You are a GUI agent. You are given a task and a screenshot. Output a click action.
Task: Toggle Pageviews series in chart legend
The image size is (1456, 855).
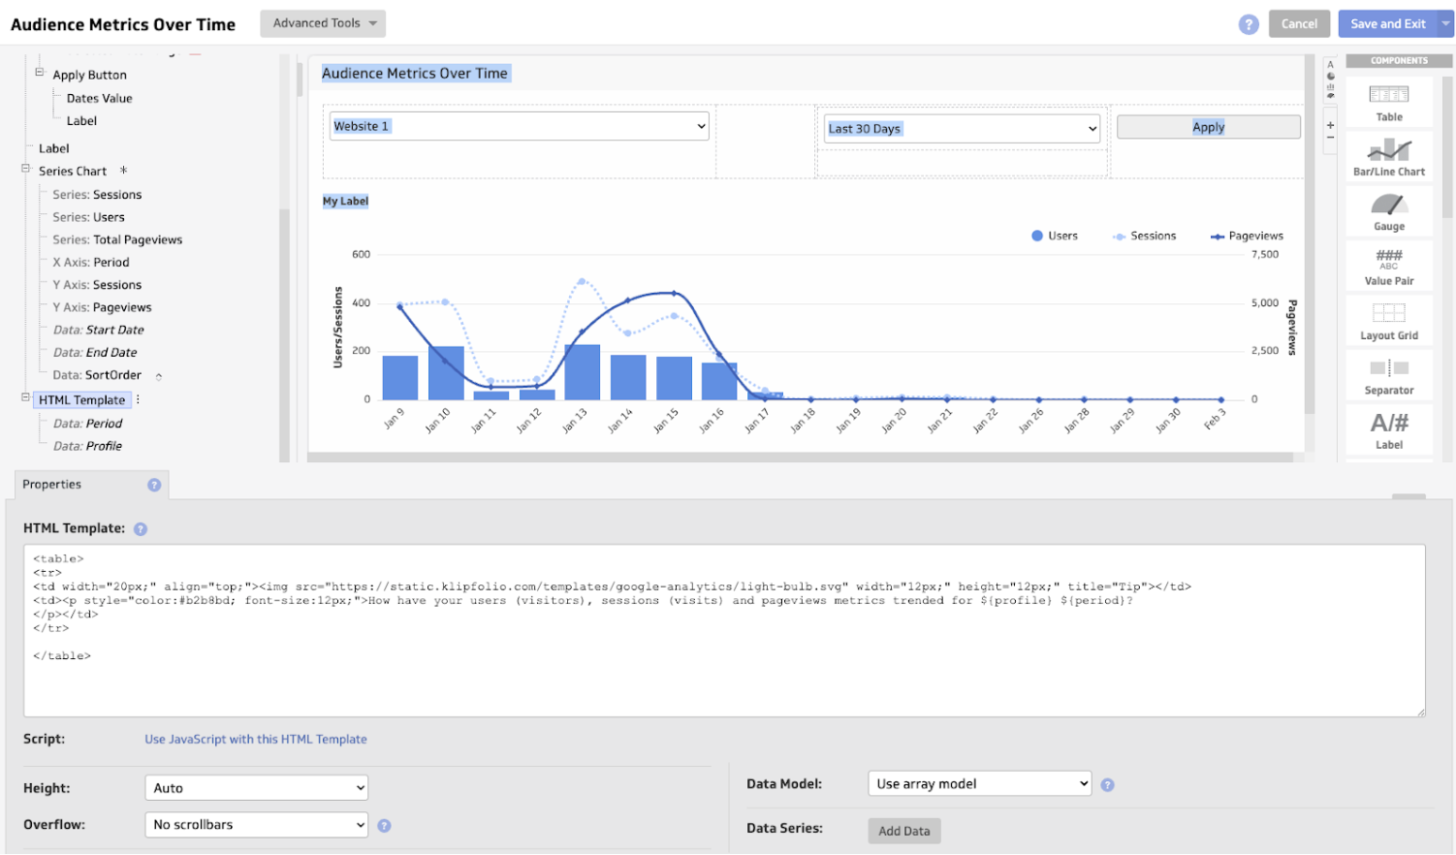(x=1247, y=236)
